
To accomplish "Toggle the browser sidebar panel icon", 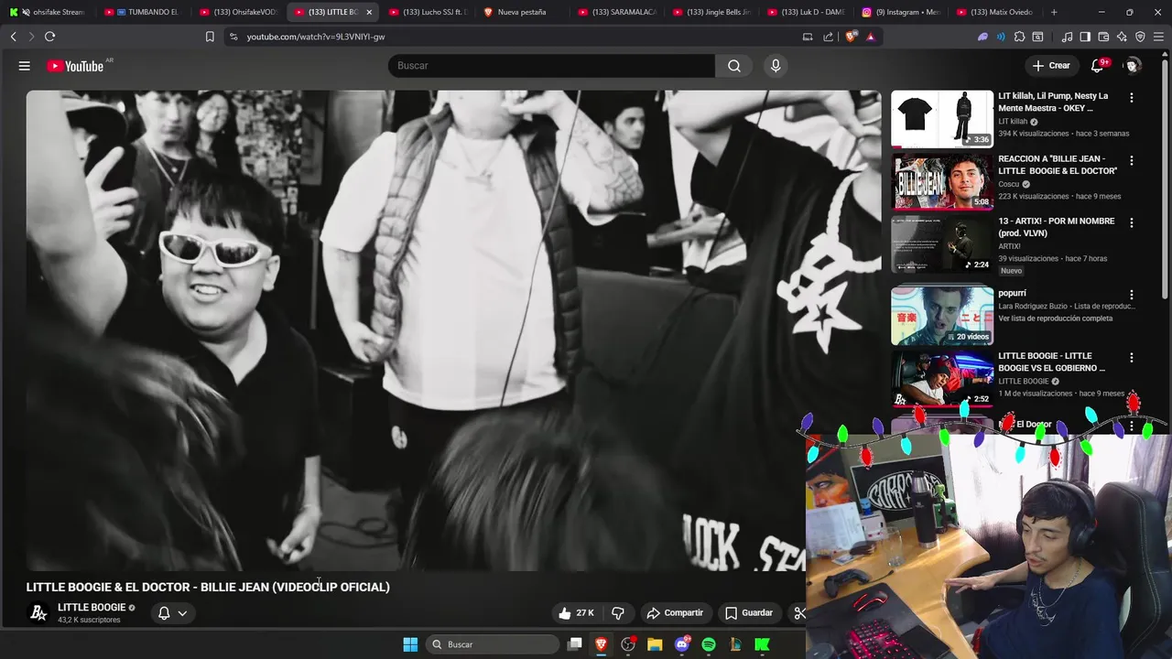I will click(x=1085, y=37).
